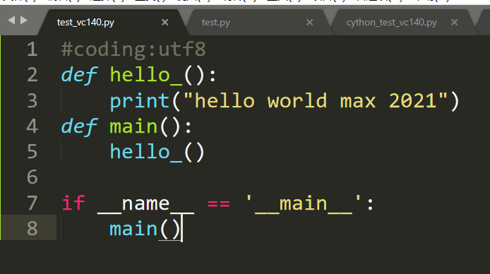Viewport: 490px width, 274px height.
Task: Click the #coding:utf8 comment
Action: [133, 50]
